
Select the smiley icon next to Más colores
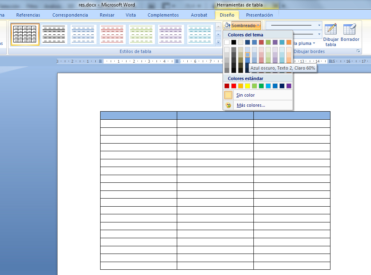click(228, 105)
